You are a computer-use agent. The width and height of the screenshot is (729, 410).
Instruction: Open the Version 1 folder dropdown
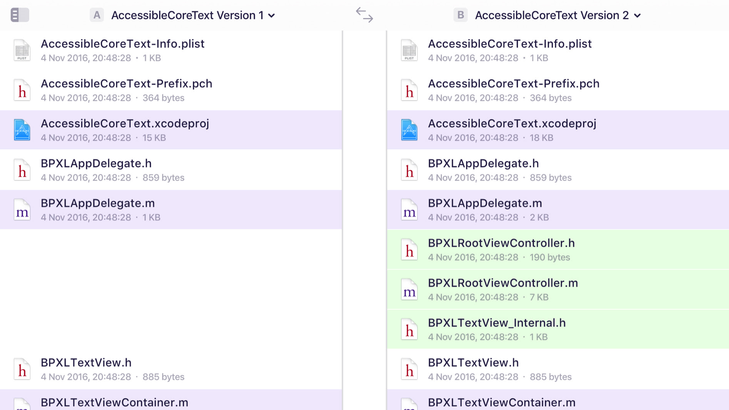pyautogui.click(x=272, y=16)
